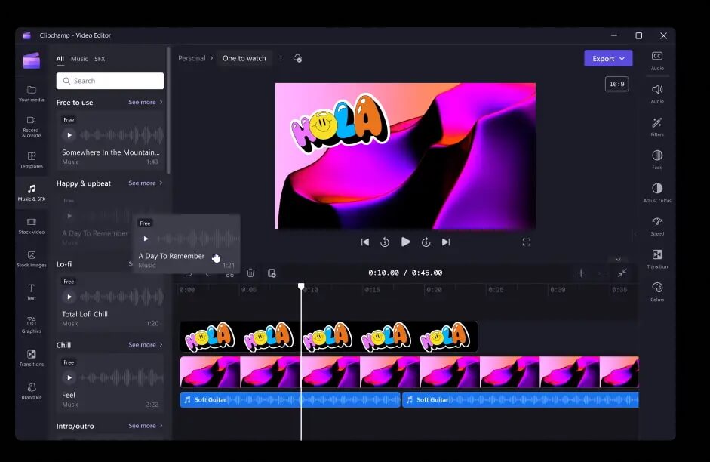710x462 pixels.
Task: Preview the dragged A Day To Remember card
Action: (146, 239)
